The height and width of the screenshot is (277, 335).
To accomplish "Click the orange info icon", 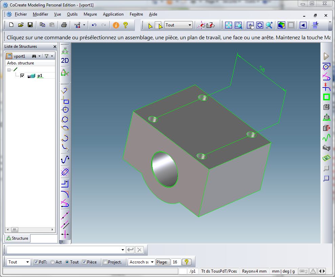I will 116,25.
